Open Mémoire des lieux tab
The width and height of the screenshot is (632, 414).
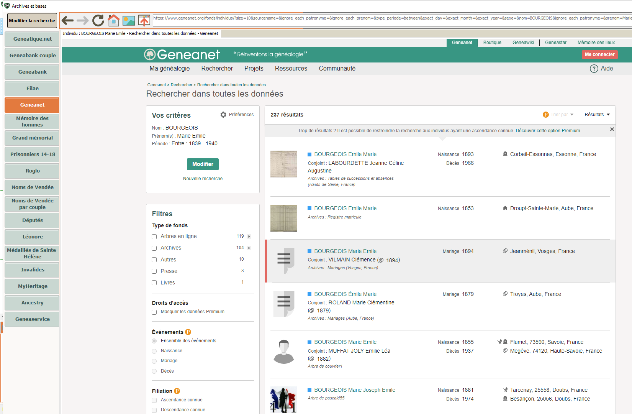[x=596, y=43]
